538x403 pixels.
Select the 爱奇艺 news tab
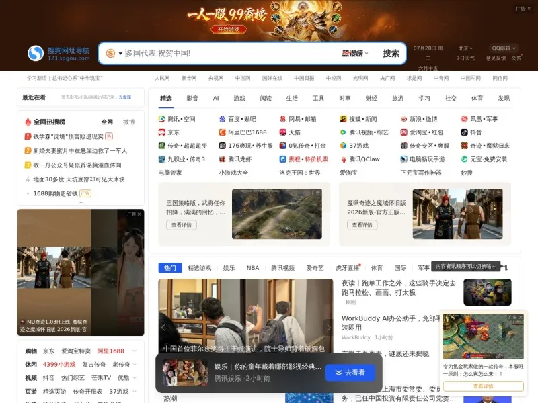coord(315,268)
